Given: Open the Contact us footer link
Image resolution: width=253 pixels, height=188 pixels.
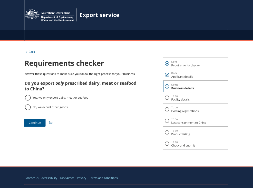Looking at the screenshot, I should pyautogui.click(x=32, y=178).
